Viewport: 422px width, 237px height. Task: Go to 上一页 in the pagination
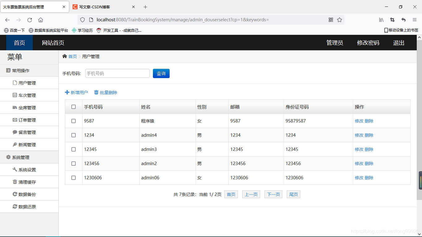(251, 194)
